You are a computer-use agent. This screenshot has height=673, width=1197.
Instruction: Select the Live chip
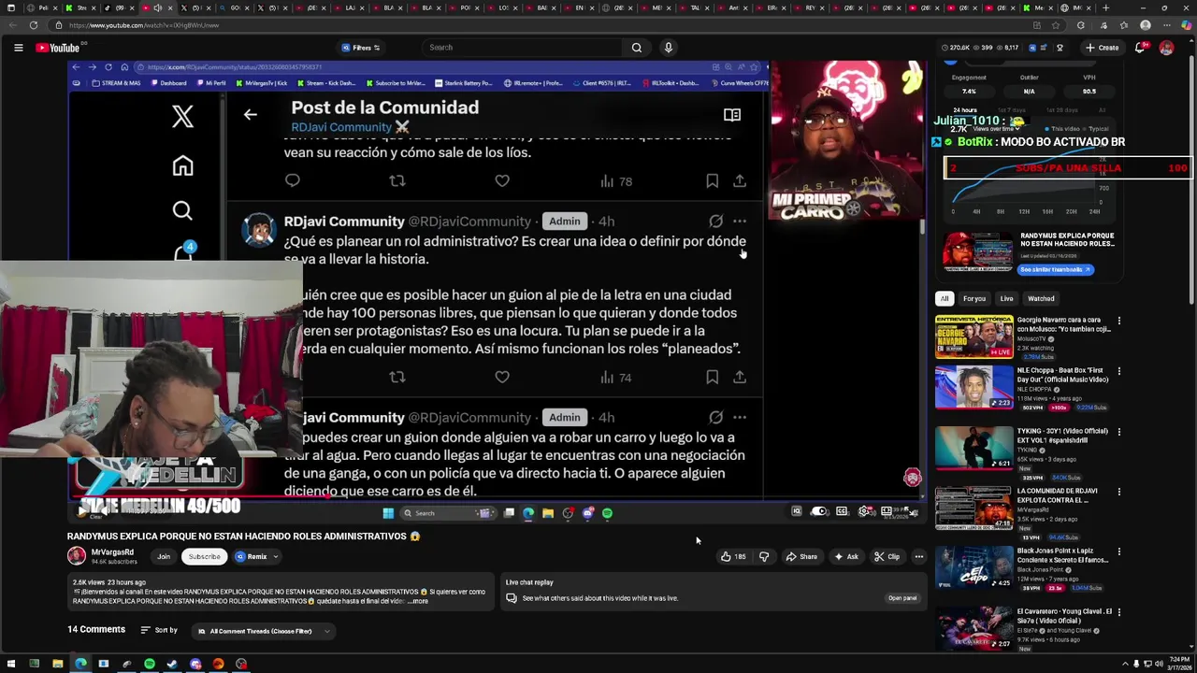(1006, 298)
